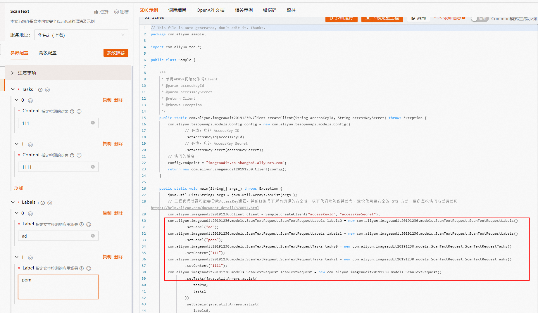Viewport: 538px width, 313px height.
Task: Toggle the Common模式生成示例 启用 switch
Action: (480, 18)
